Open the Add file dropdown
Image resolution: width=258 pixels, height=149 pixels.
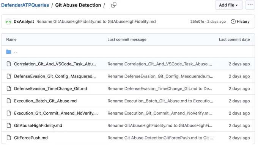click(x=229, y=5)
